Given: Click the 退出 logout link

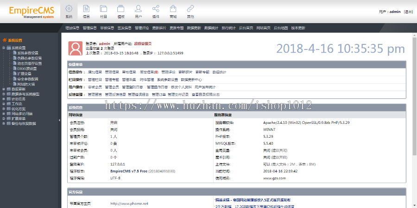Looking at the screenshot, I should (408, 12).
